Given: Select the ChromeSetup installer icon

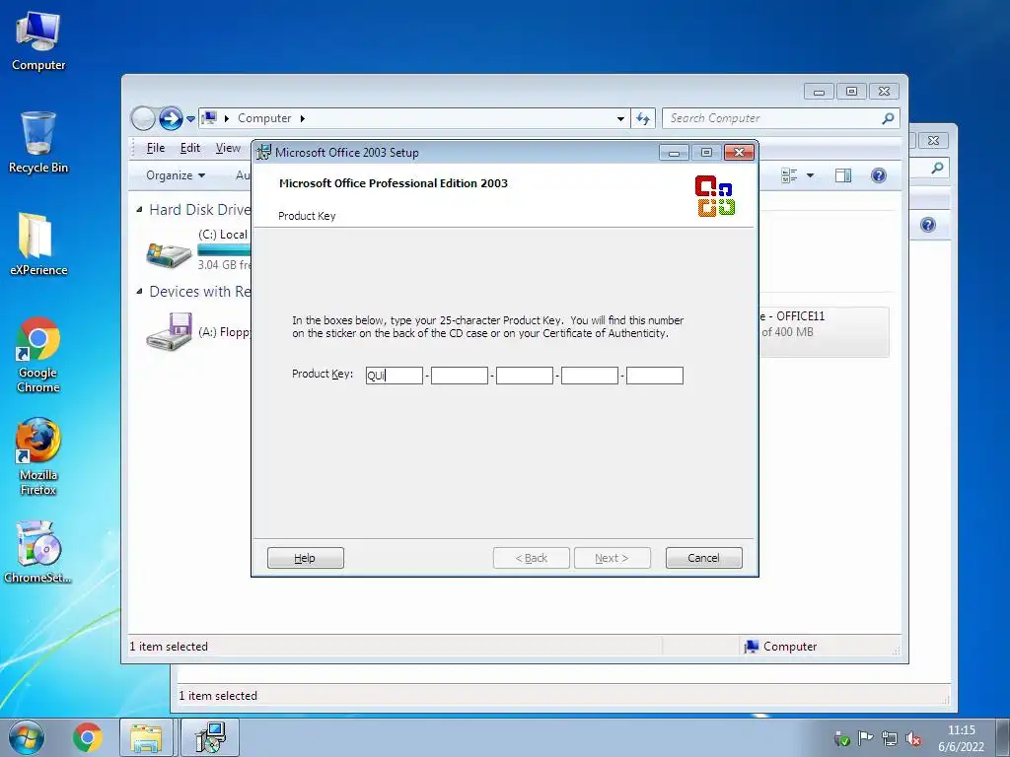Looking at the screenshot, I should (x=38, y=552).
